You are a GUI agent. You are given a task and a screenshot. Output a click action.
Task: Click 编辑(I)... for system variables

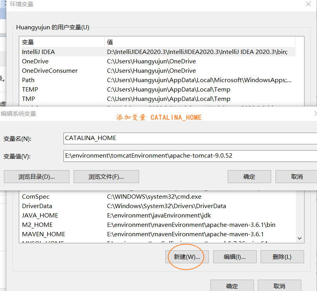(235, 257)
